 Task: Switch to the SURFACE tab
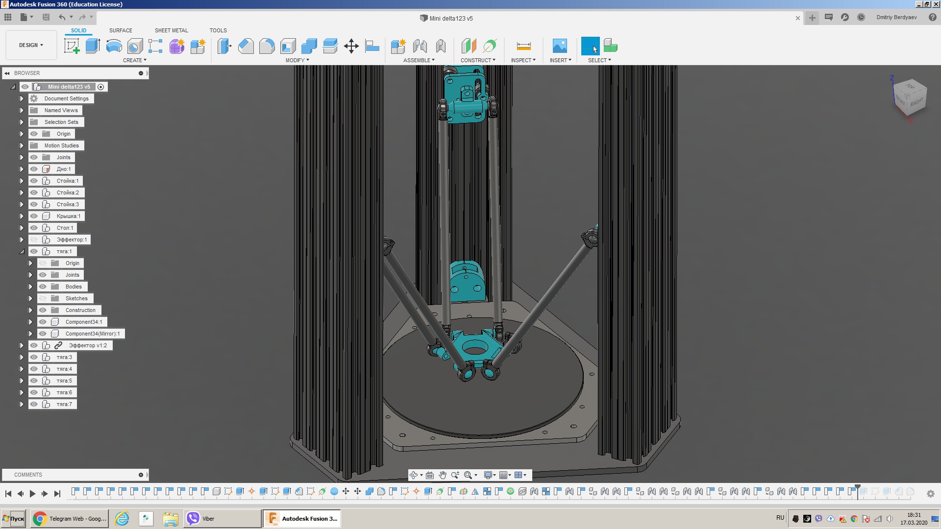tap(121, 30)
